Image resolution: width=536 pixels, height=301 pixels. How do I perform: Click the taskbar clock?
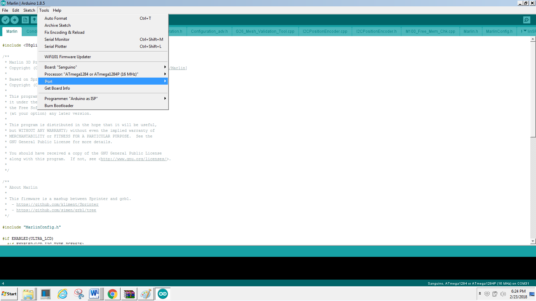coord(518,294)
